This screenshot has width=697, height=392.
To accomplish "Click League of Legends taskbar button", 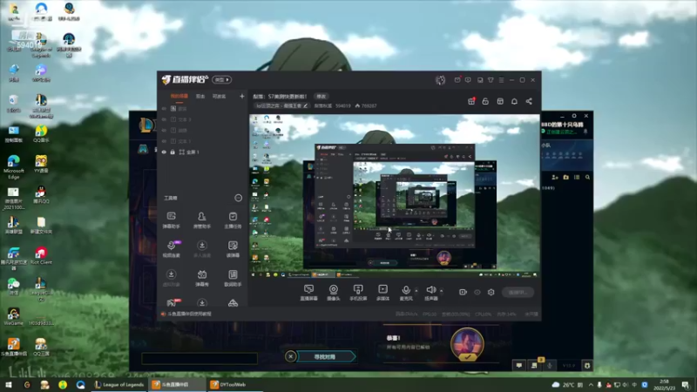I will (x=119, y=384).
